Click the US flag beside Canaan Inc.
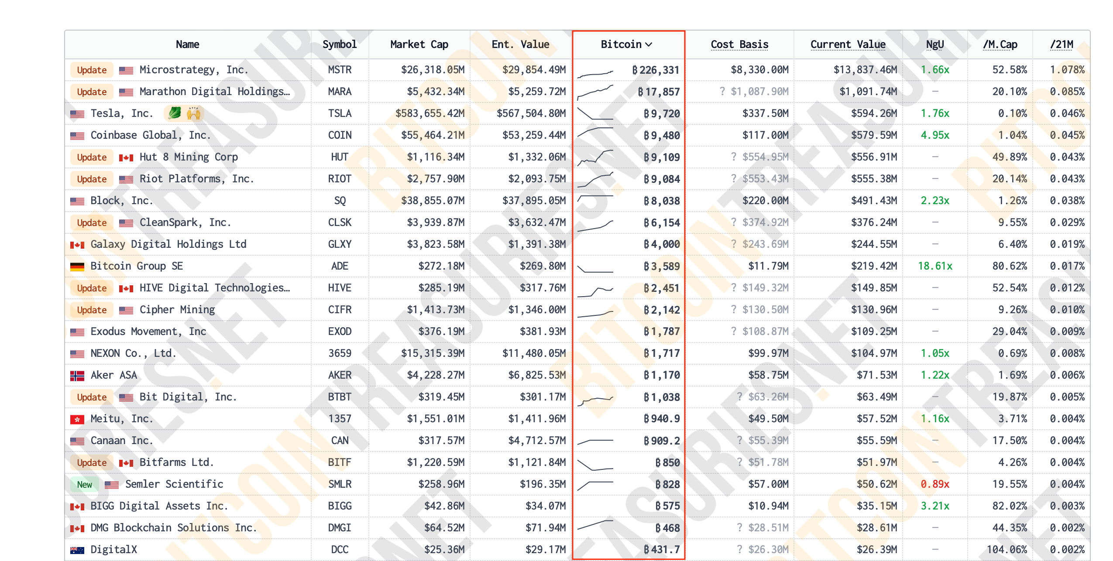This screenshot has height=561, width=1113. tap(77, 441)
